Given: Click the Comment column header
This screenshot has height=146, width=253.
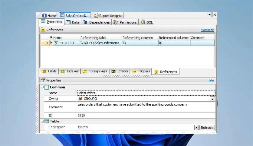Looking at the screenshot, I should tap(202, 38).
